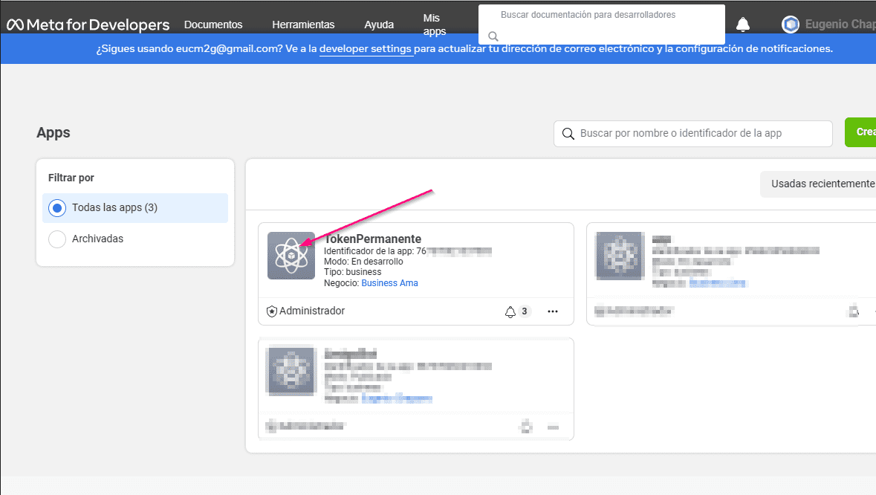876x495 pixels.
Task: Open the TokenPermanente app icon
Action: (x=291, y=256)
